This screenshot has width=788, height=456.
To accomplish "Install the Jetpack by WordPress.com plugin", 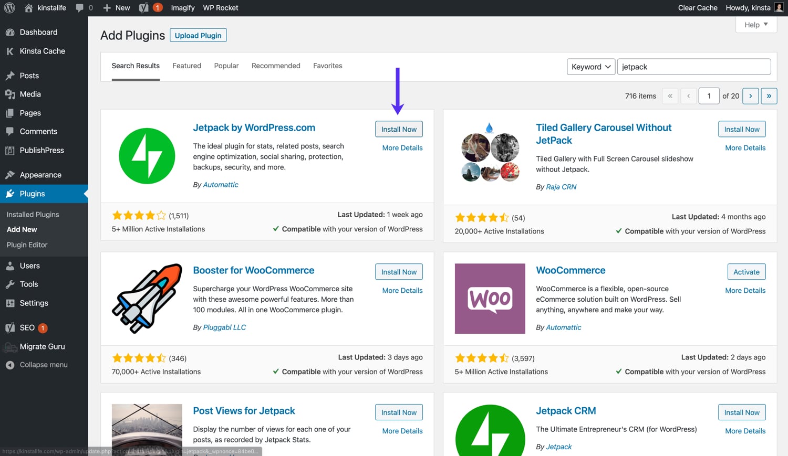I will [399, 129].
